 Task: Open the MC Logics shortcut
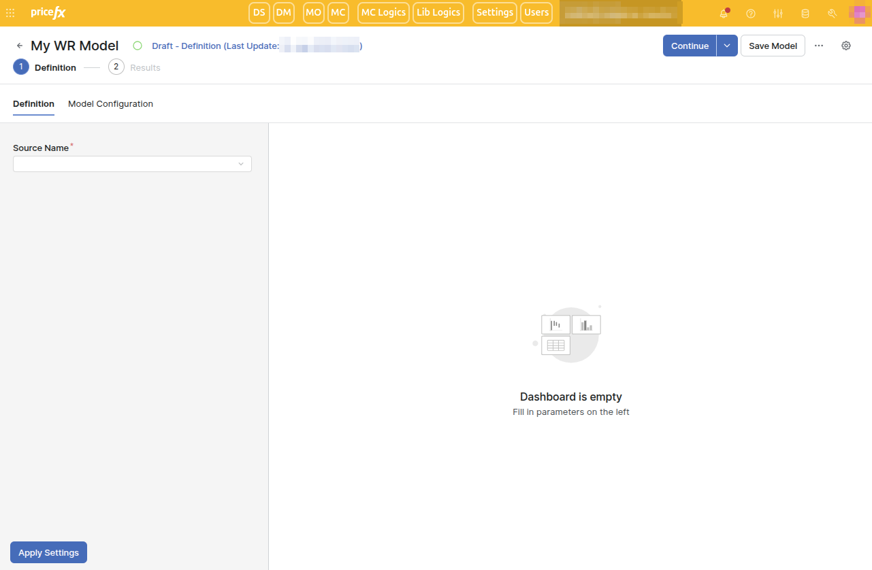[x=383, y=13]
